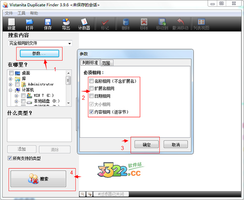
Task: Select the Administrator tree row label
Action: pos(41,84)
